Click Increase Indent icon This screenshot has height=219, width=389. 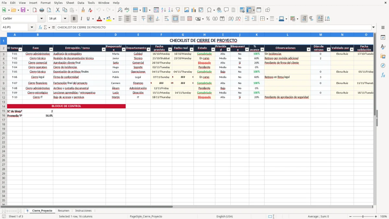pos(247,19)
